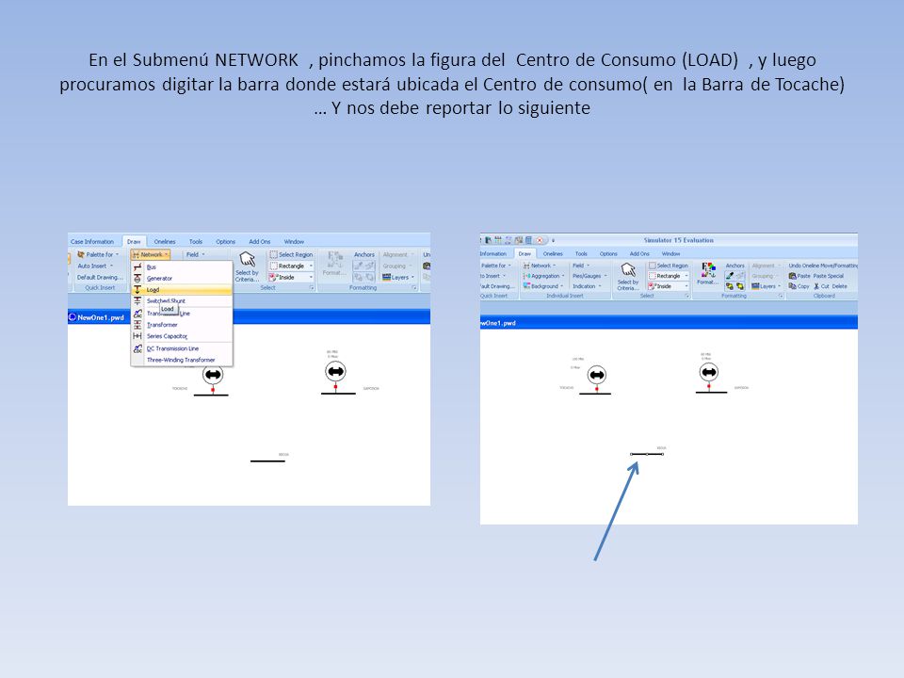904x678 pixels.
Task: Open Network dropdown in right screenshot
Action: pyautogui.click(x=540, y=266)
